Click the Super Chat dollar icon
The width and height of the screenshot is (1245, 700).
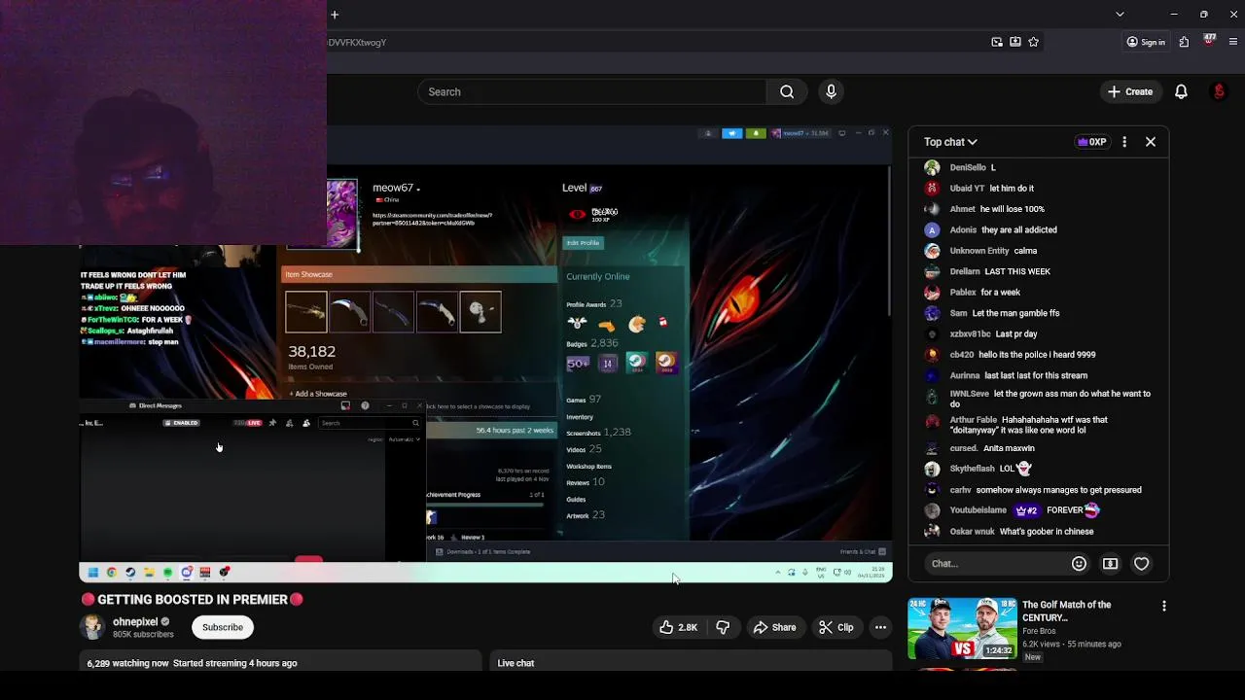point(1110,564)
